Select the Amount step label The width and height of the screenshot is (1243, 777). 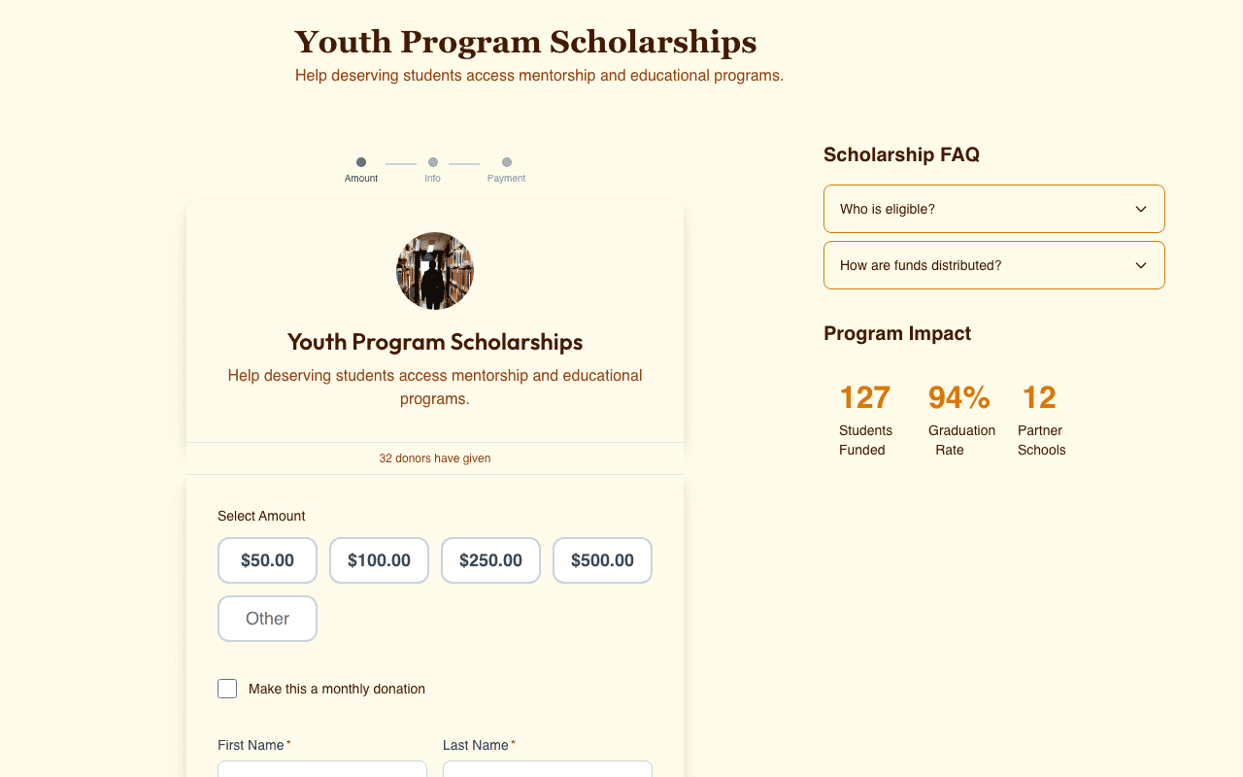tap(360, 178)
